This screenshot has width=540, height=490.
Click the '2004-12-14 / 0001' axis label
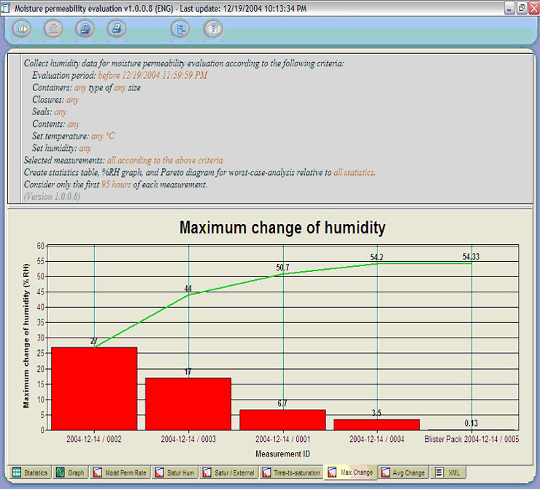point(282,439)
